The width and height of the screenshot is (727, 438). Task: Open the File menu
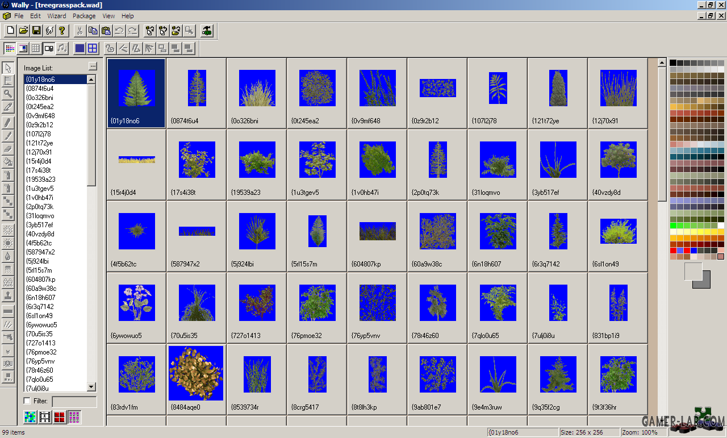(19, 16)
